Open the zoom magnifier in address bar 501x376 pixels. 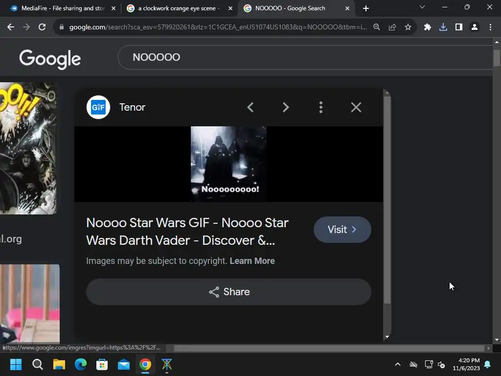[377, 27]
